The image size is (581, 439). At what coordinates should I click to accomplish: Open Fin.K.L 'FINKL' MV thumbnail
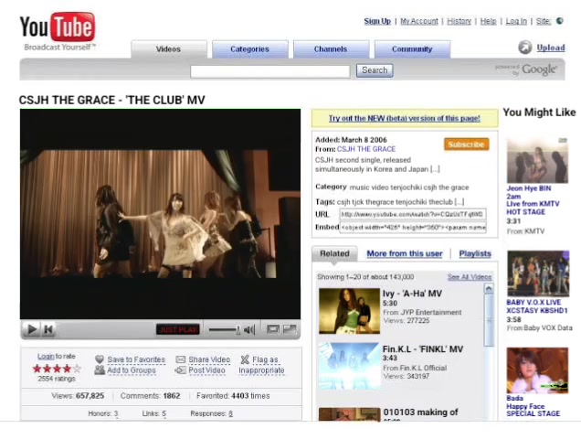(349, 366)
